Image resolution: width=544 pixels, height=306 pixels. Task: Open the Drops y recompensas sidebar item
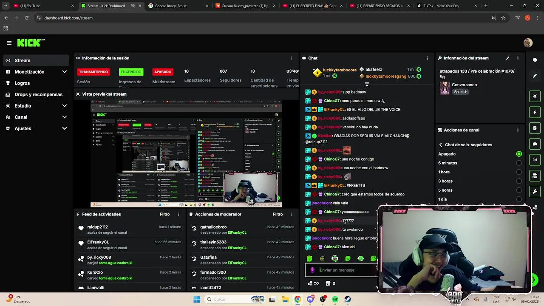36,94
